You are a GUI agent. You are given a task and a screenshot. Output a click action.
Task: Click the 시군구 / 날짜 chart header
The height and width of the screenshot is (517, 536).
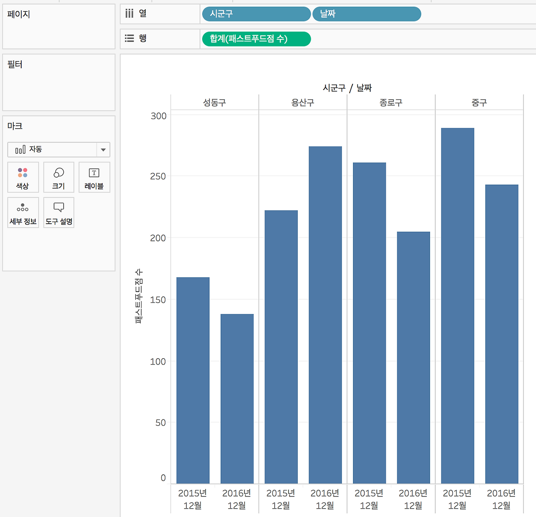pyautogui.click(x=347, y=88)
